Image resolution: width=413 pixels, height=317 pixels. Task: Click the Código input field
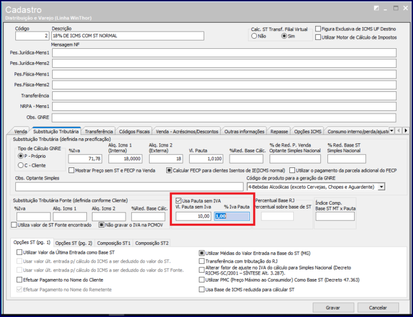pos(32,36)
